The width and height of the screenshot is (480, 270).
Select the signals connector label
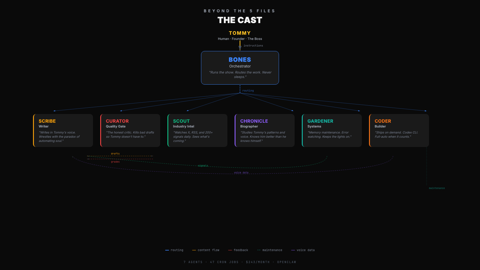click(x=203, y=166)
